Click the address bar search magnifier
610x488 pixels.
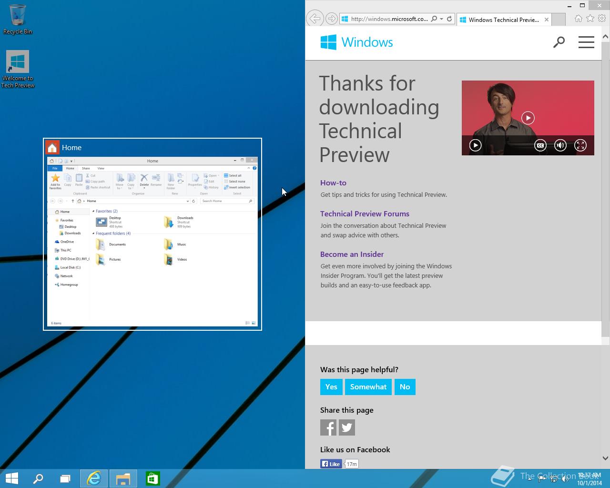[x=434, y=19]
